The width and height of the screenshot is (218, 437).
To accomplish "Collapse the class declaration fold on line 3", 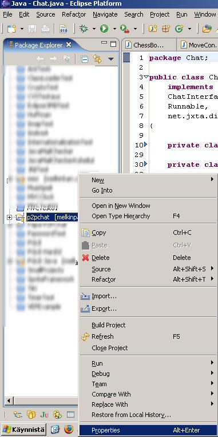I will click(146, 77).
